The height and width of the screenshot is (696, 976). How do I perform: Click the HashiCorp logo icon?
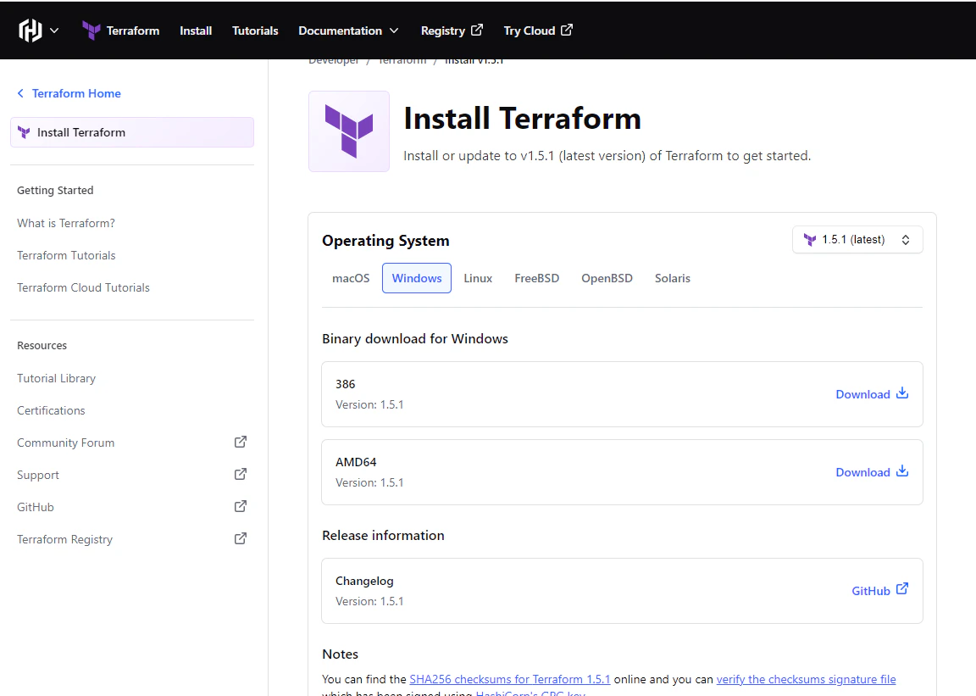tap(30, 30)
